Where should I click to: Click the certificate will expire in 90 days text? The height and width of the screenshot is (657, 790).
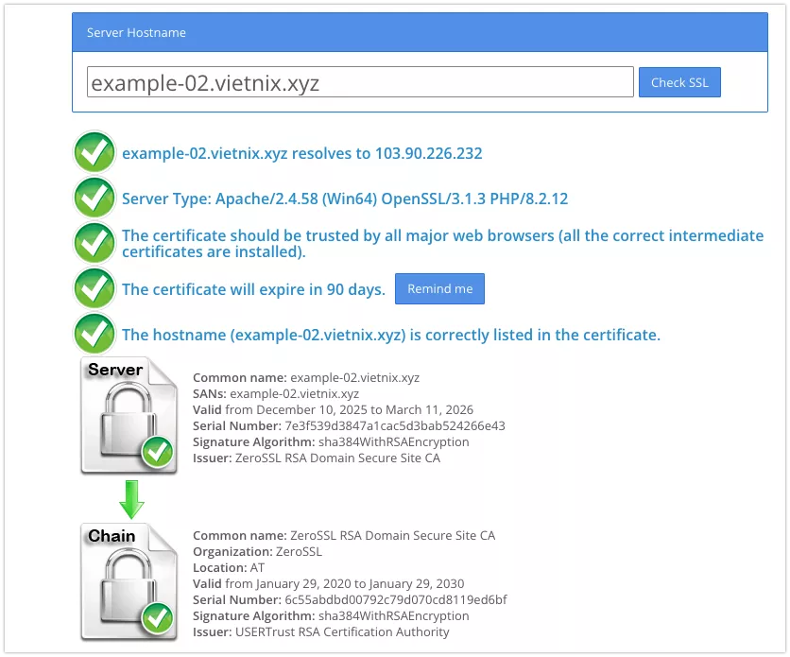253,290
